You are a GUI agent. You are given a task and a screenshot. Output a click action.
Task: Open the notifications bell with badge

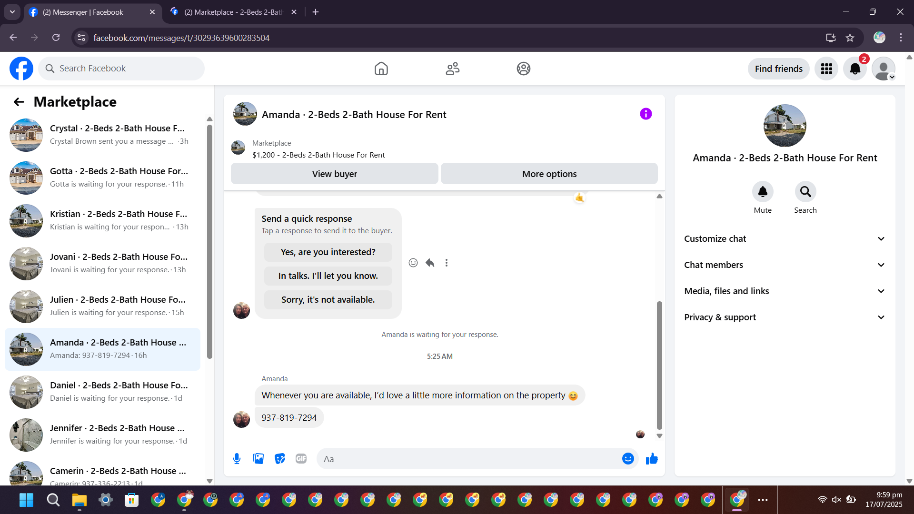click(855, 69)
